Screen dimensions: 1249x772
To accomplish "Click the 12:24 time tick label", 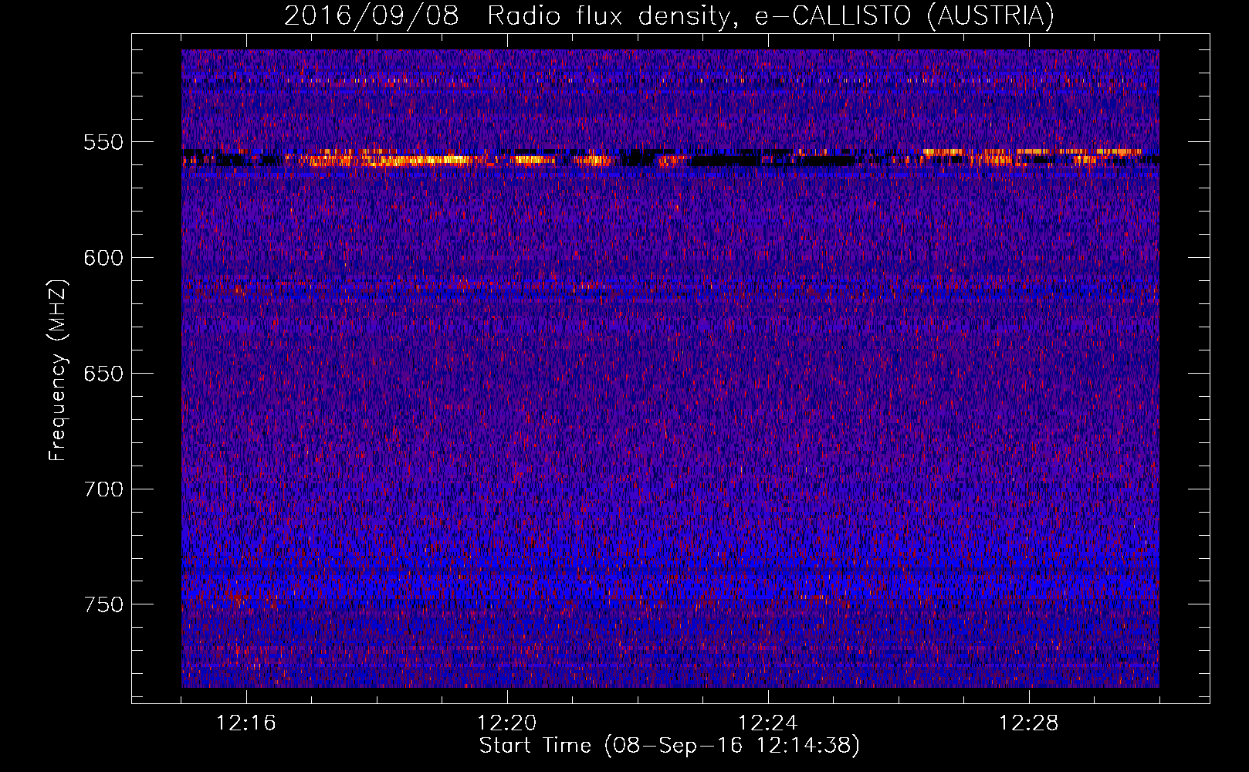I will [768, 723].
